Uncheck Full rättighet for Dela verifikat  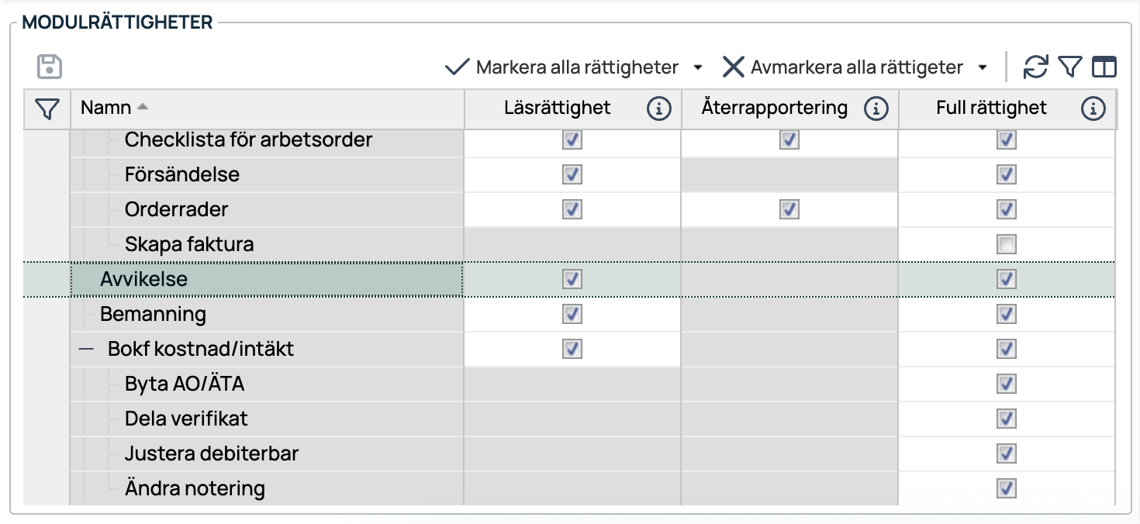[1006, 419]
